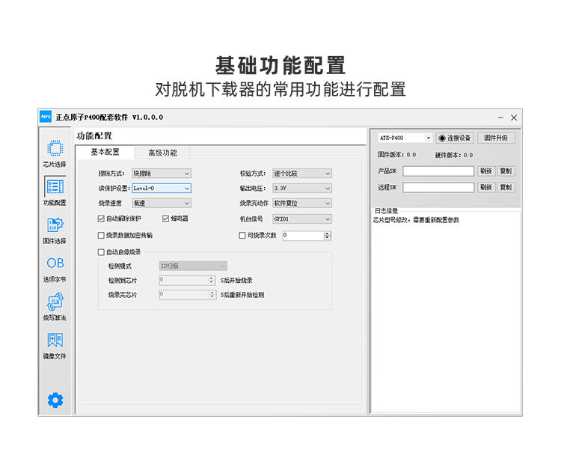
Task: Toggle the 自动解除保护 checkbox
Action: coord(101,219)
